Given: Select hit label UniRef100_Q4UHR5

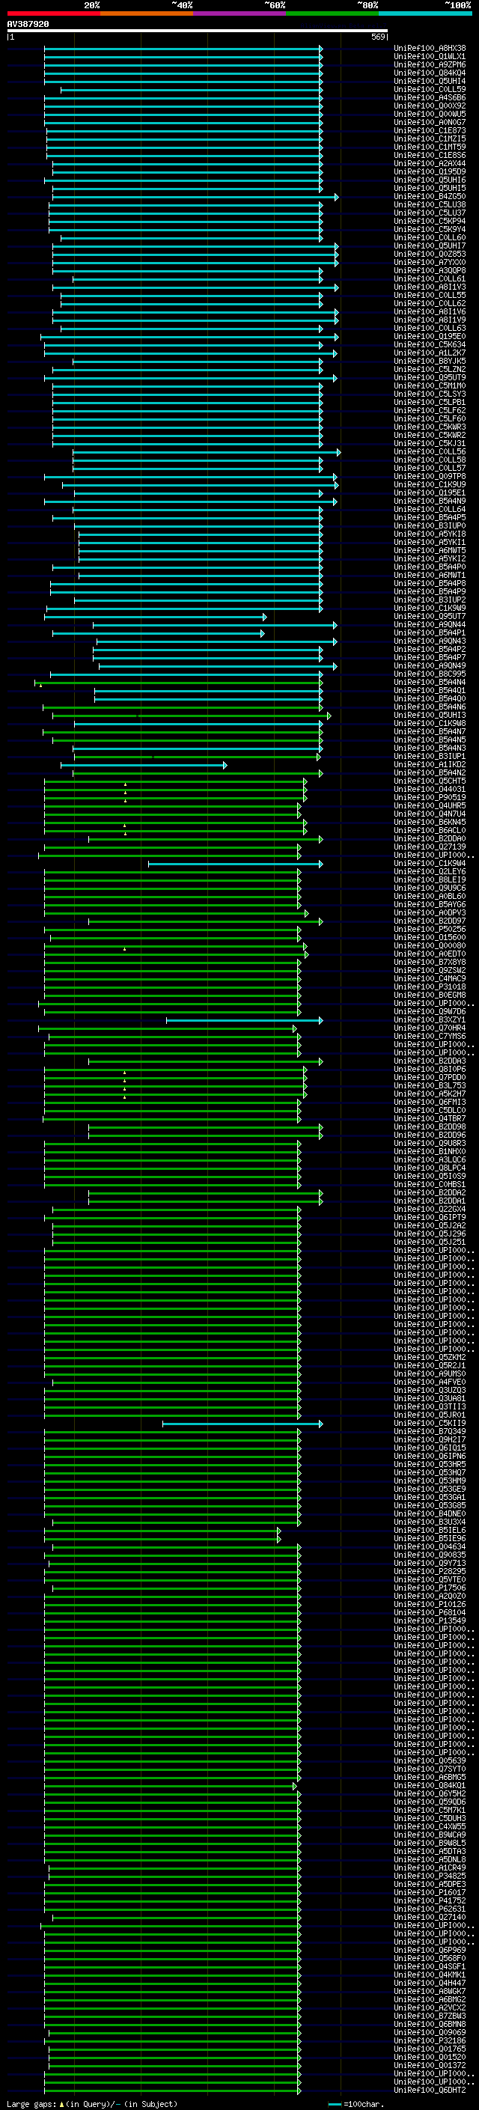Looking at the screenshot, I should pos(430,806).
